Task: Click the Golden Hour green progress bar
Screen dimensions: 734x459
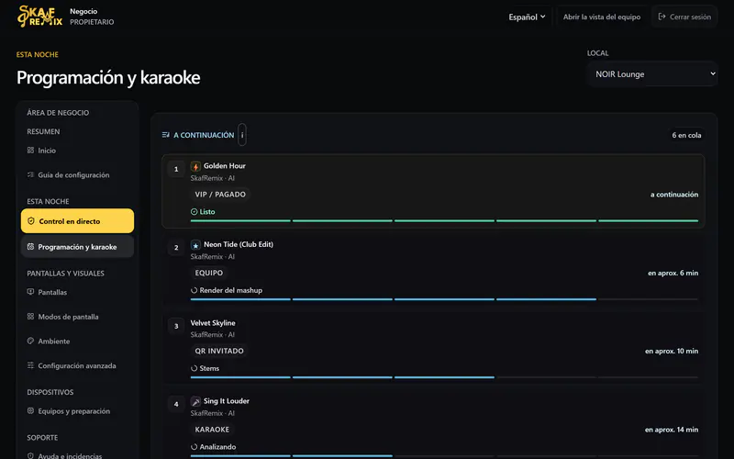Action: [x=444, y=220]
